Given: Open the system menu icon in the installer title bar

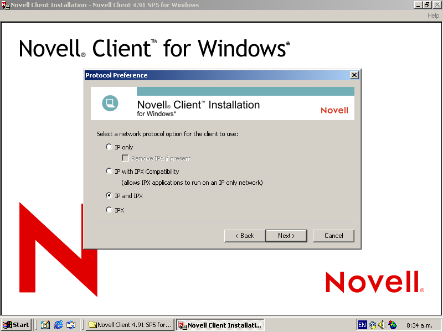Looking at the screenshot, I should 6,5.
